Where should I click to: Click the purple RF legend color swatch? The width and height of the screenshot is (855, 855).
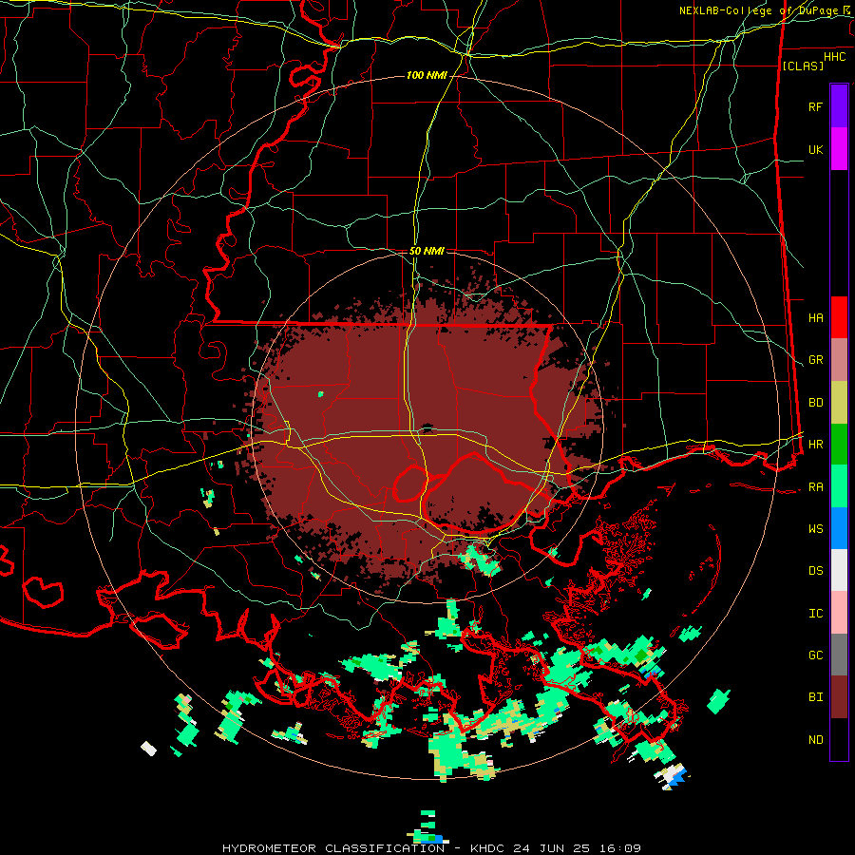[839, 106]
